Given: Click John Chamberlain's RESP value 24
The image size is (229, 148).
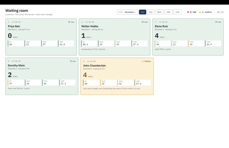Looking at the screenshot, I should [x=103, y=84].
